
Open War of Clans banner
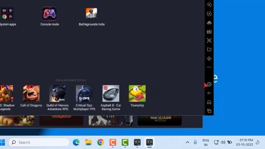159,120
